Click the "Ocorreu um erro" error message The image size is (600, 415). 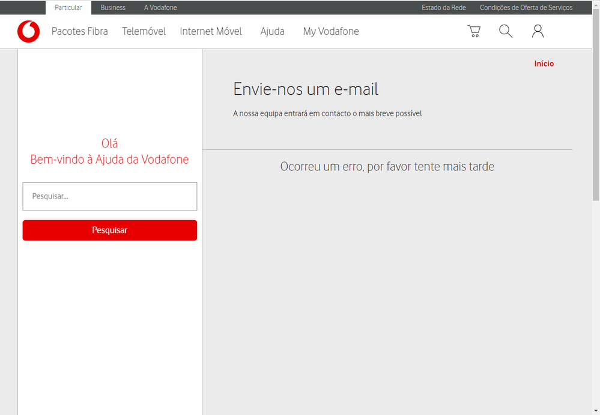(x=387, y=167)
